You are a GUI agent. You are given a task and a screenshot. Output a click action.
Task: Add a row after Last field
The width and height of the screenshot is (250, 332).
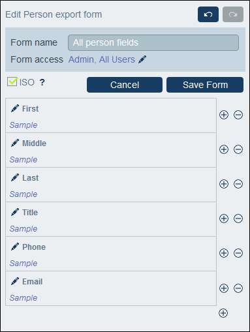(x=224, y=184)
